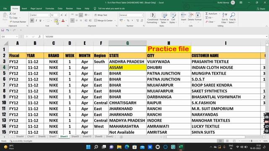Open the font size dropdown
Viewport: 269px width, 151px height.
[58, 15]
